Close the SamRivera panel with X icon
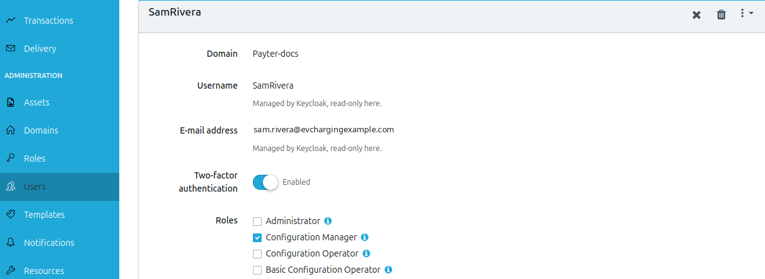Image resolution: width=765 pixels, height=279 pixels. click(x=696, y=14)
